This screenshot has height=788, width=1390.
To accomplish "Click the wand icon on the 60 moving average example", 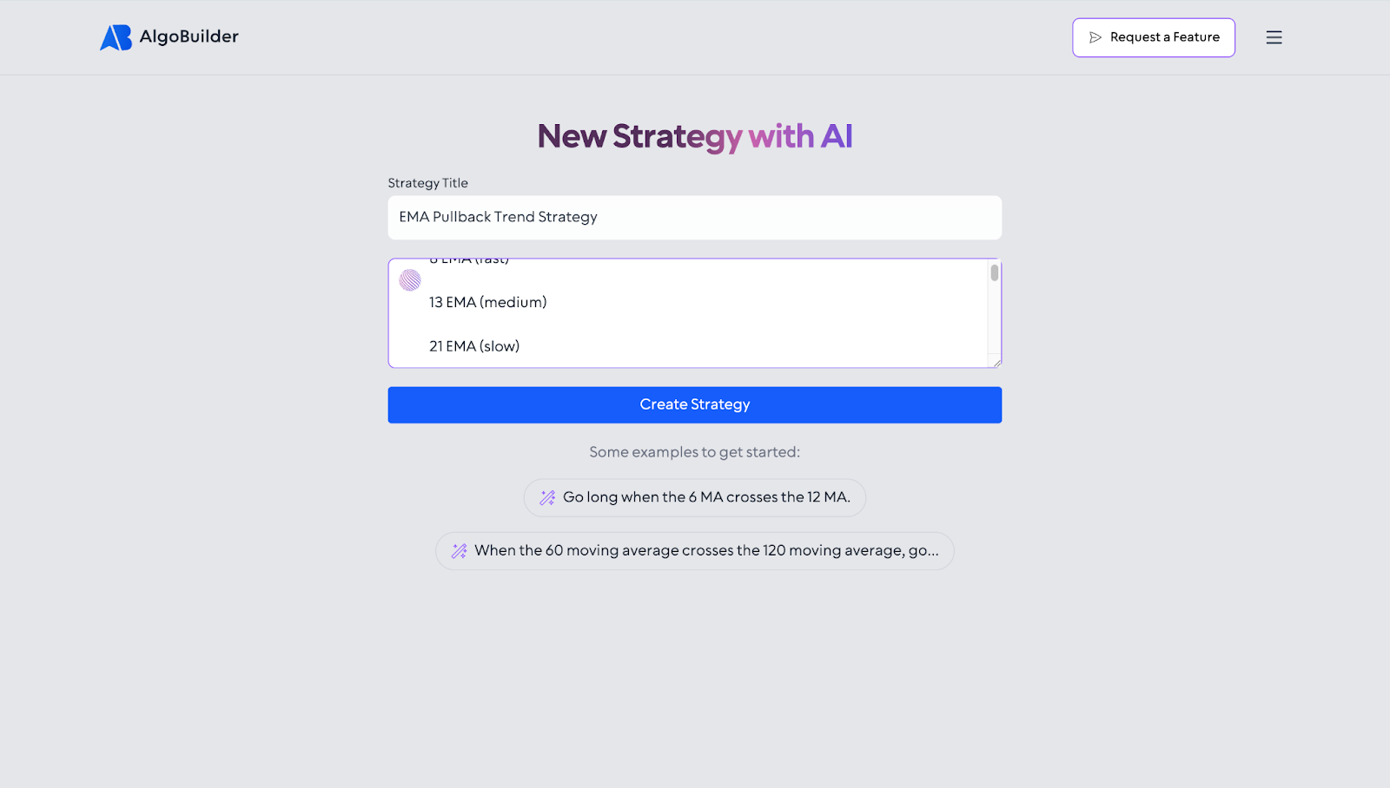I will click(458, 550).
